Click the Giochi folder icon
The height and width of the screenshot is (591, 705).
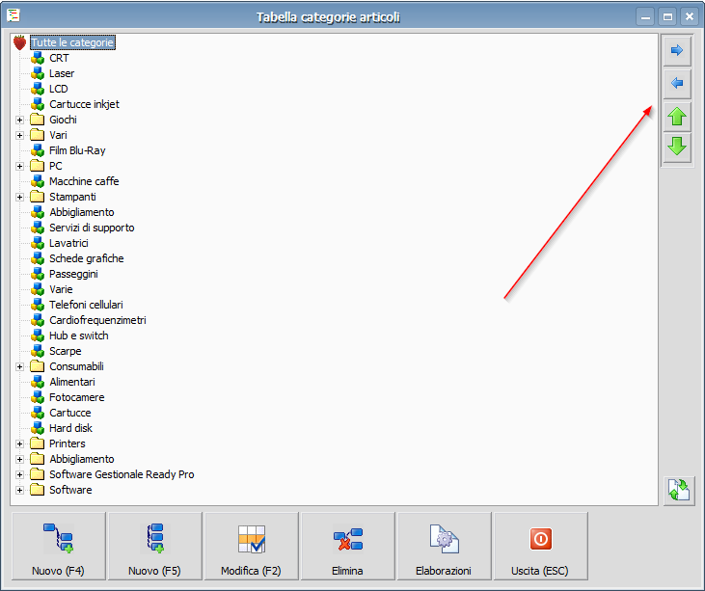[x=38, y=120]
